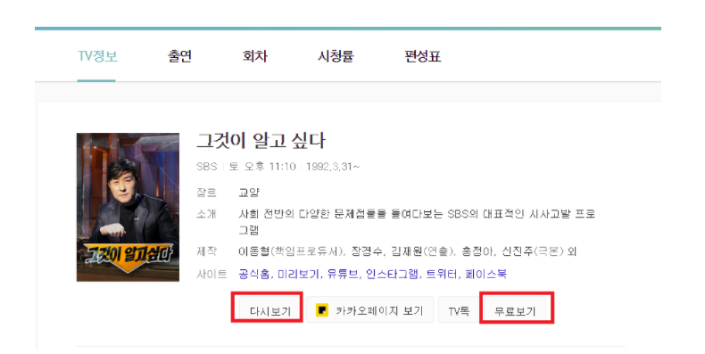Click the 이동협 producer name
Viewport: 705px width, 354px height.
pos(254,251)
